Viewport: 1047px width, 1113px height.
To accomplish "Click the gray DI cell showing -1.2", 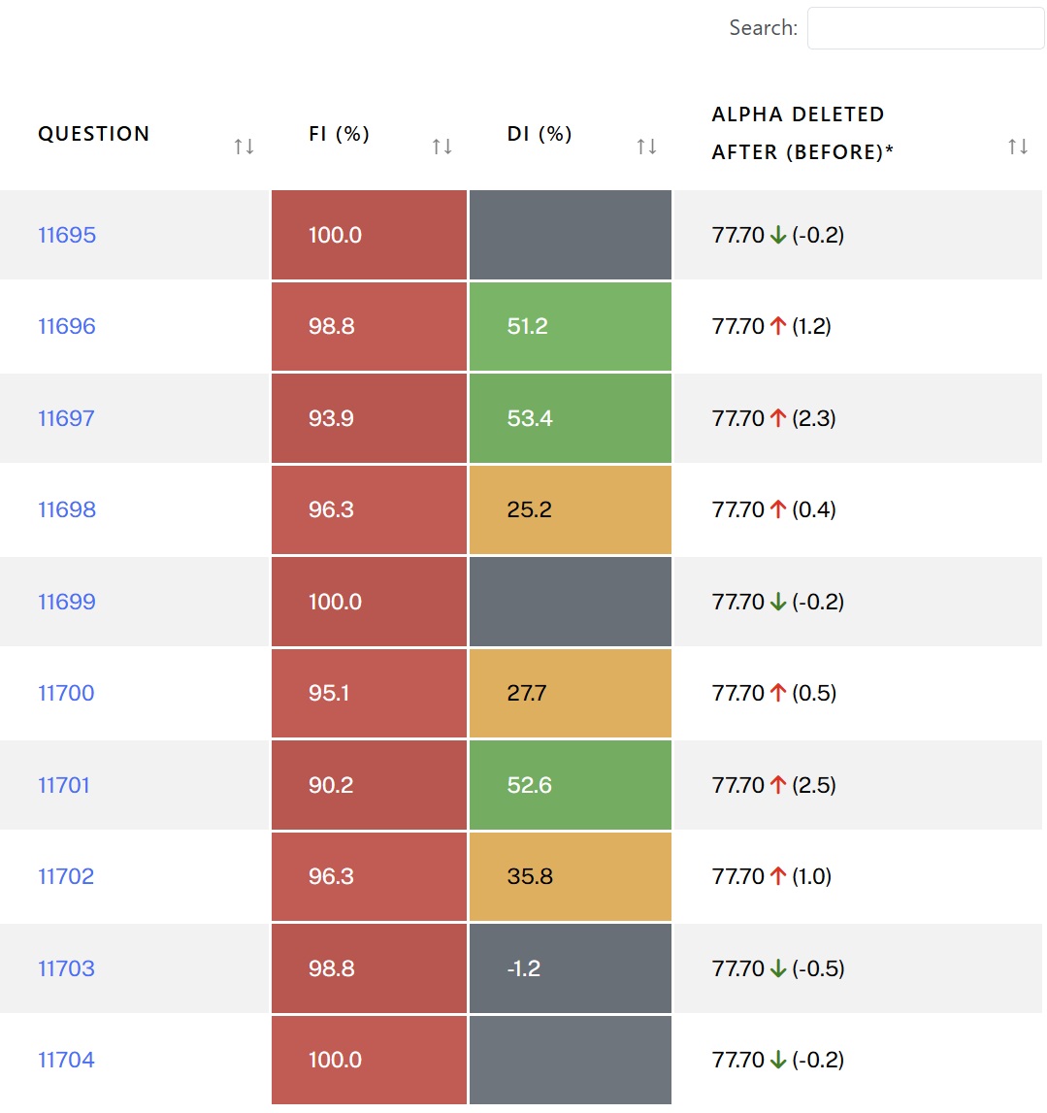I will 570,968.
